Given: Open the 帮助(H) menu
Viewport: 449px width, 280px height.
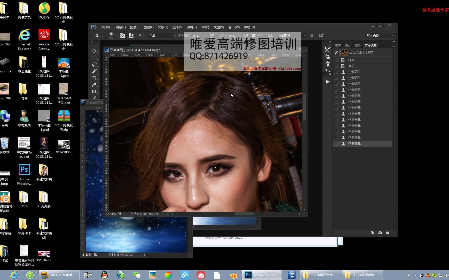Looking at the screenshot, I should pyautogui.click(x=249, y=27).
